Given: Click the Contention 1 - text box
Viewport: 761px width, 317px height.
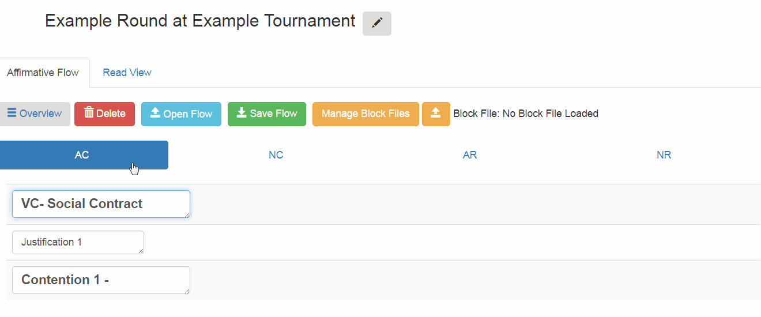Looking at the screenshot, I should 101,280.
